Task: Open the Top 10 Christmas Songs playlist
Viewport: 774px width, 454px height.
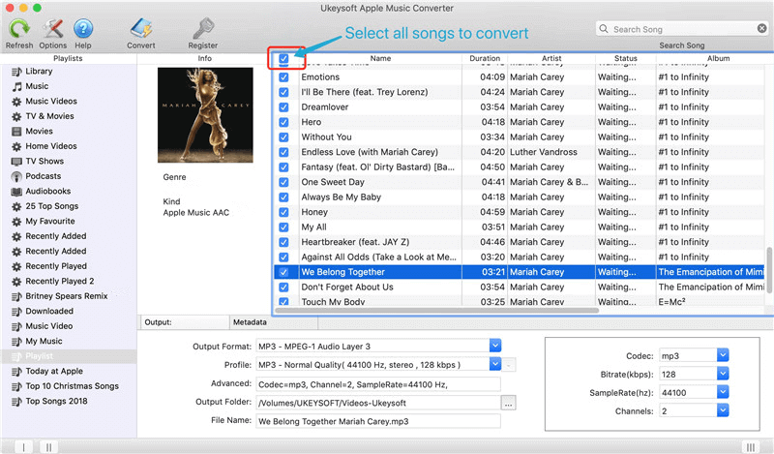Action: (72, 386)
